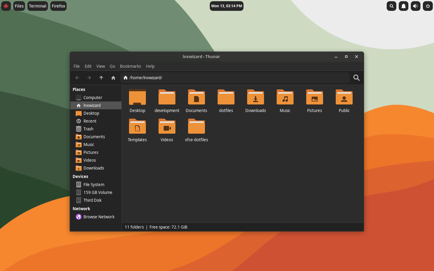The height and width of the screenshot is (271, 434).
Task: Open the search magnifier in Thunar
Action: pos(356,78)
